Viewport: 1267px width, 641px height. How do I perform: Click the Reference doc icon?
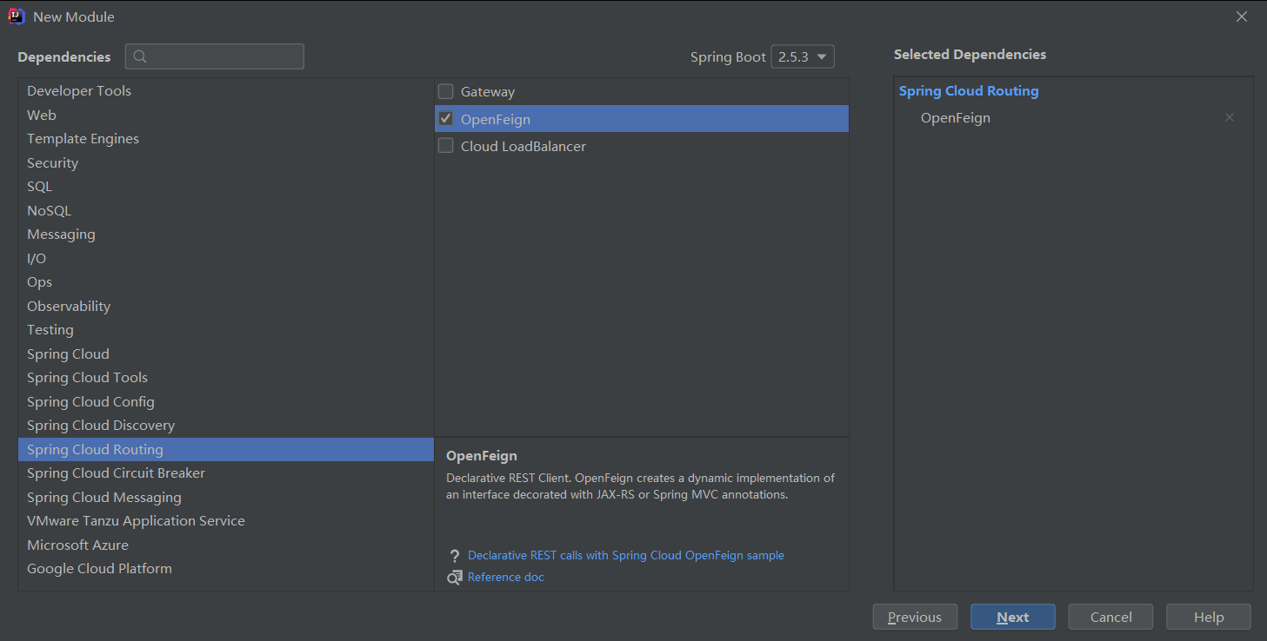pos(455,578)
